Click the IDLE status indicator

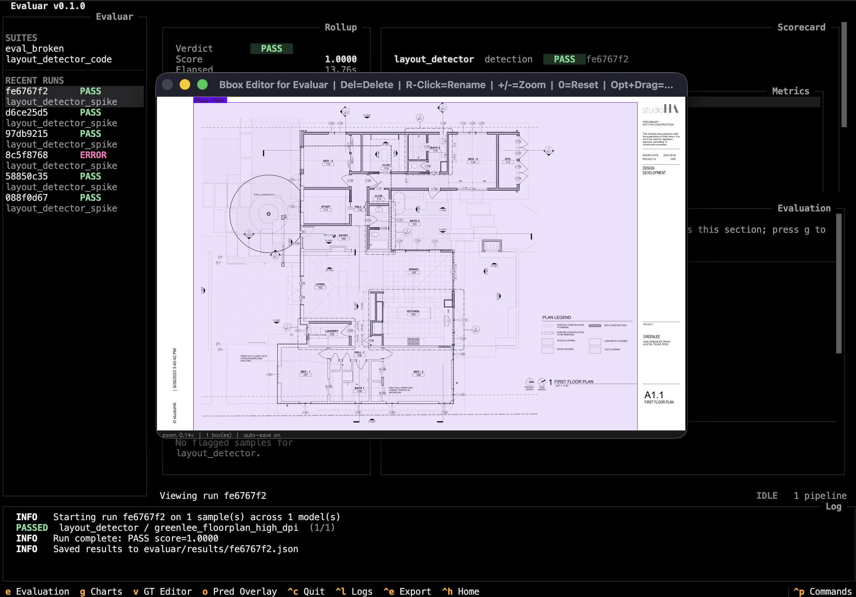pos(767,496)
